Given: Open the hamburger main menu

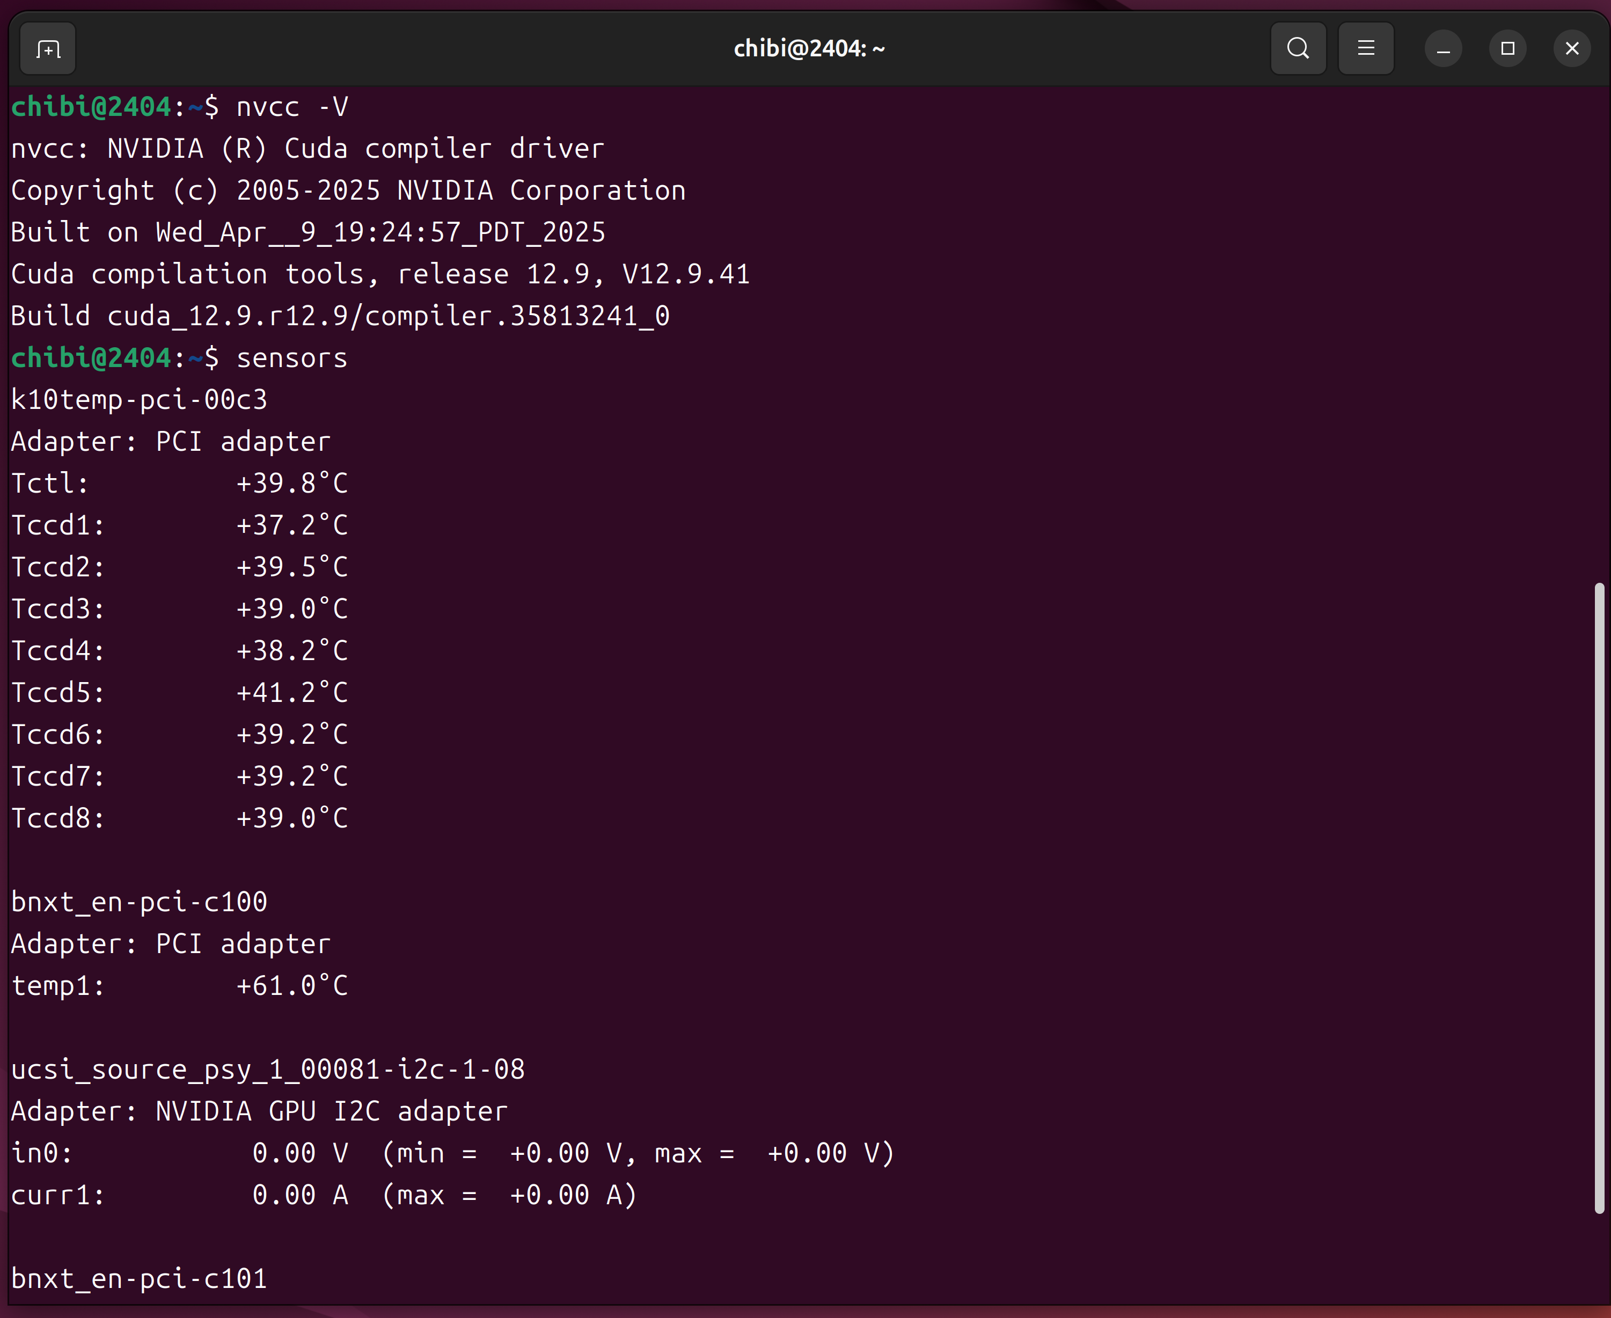Looking at the screenshot, I should coord(1366,49).
